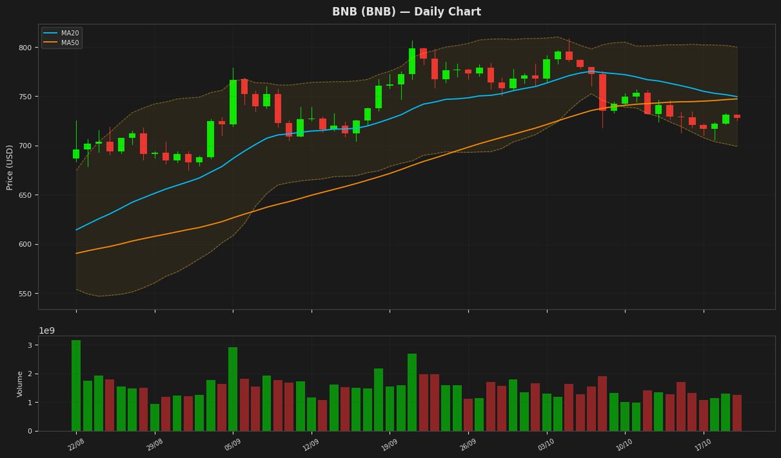Click the "Volume" axis label

20,384
